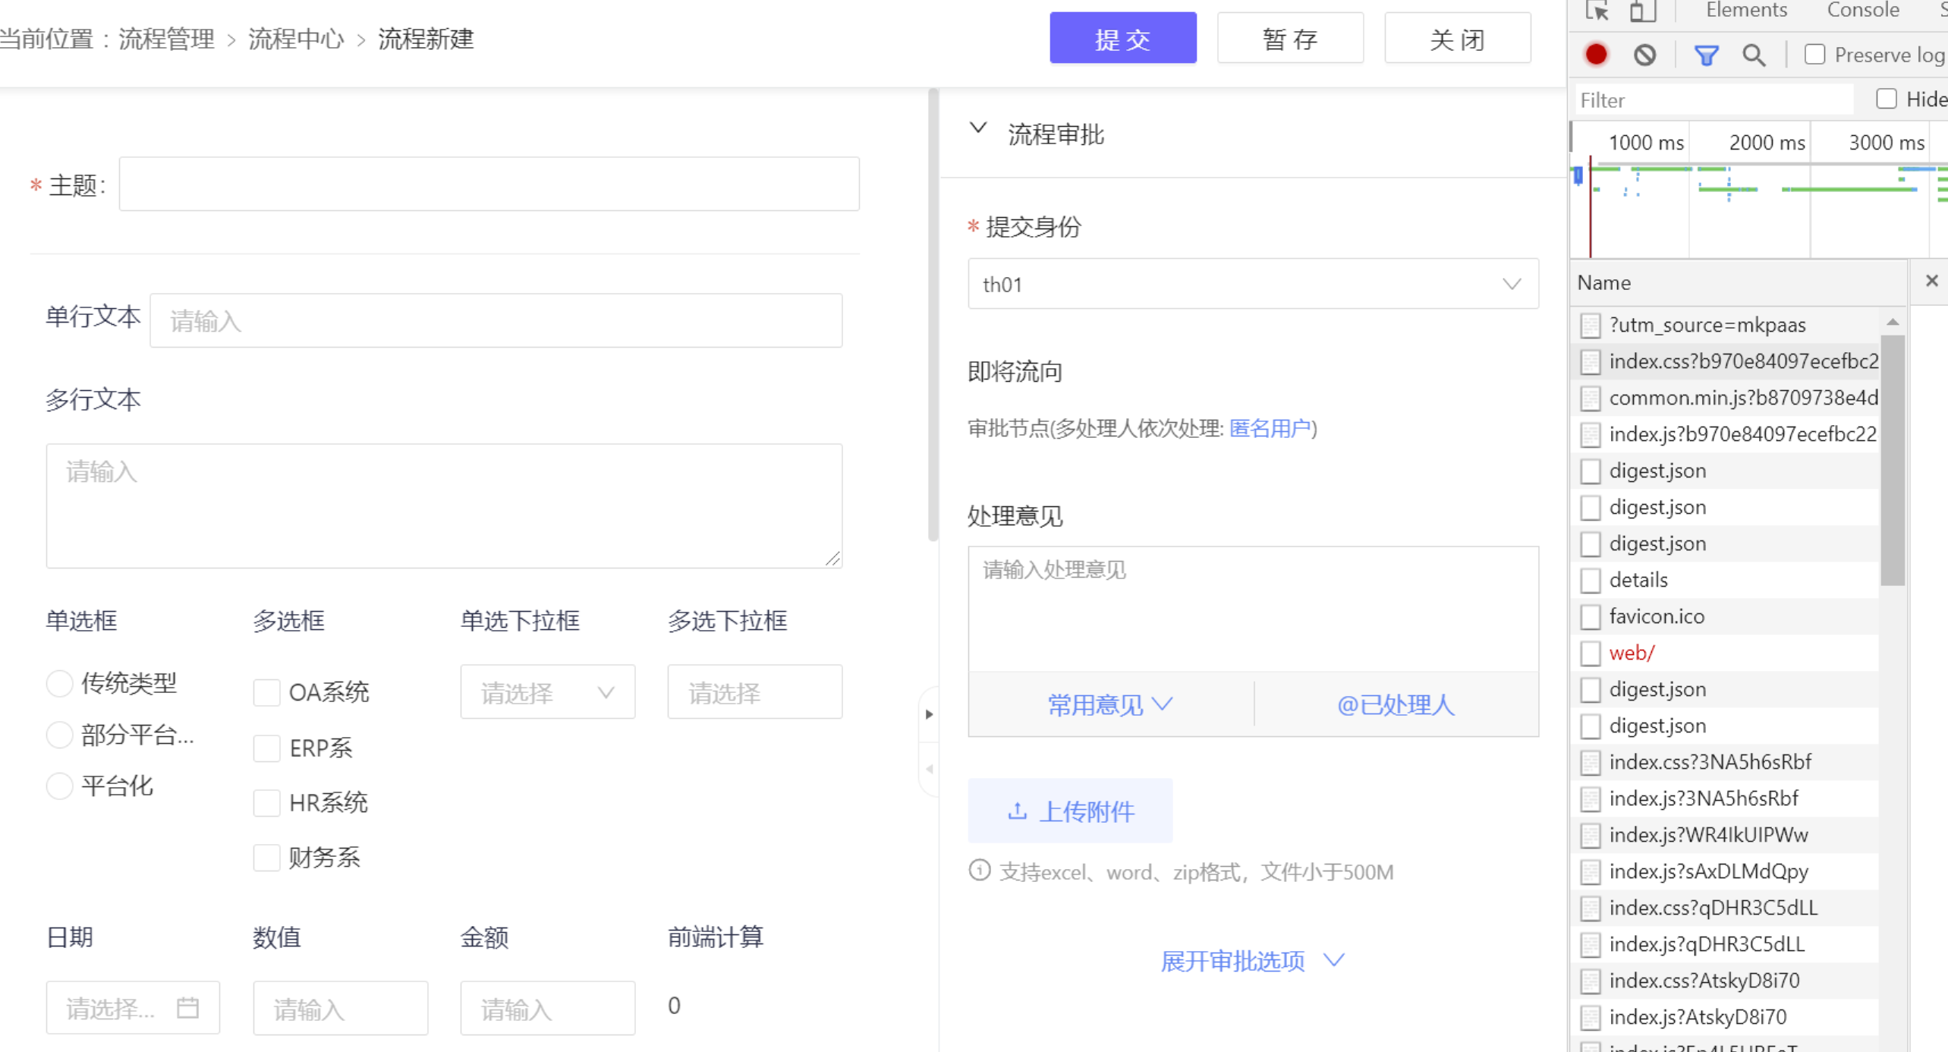Enable the Preserve log checkbox
1948x1052 pixels.
pos(1814,55)
